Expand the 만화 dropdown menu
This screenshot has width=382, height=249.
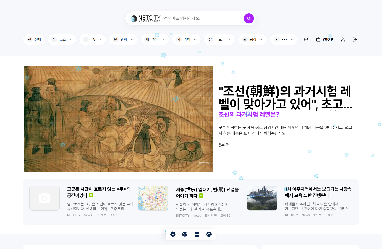(x=123, y=39)
